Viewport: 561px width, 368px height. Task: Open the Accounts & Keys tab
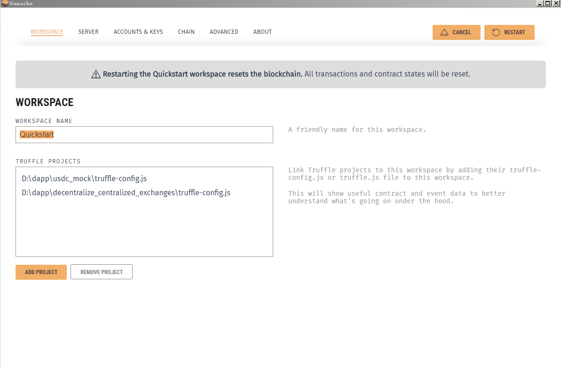pos(138,32)
